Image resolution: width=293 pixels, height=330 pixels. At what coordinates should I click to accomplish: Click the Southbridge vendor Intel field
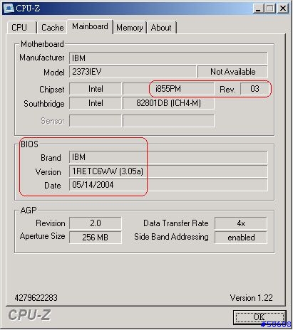pos(96,103)
